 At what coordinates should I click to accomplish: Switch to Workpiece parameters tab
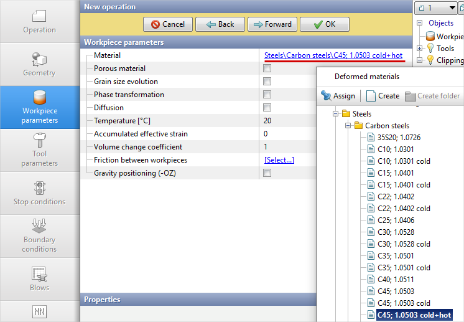coord(39,107)
